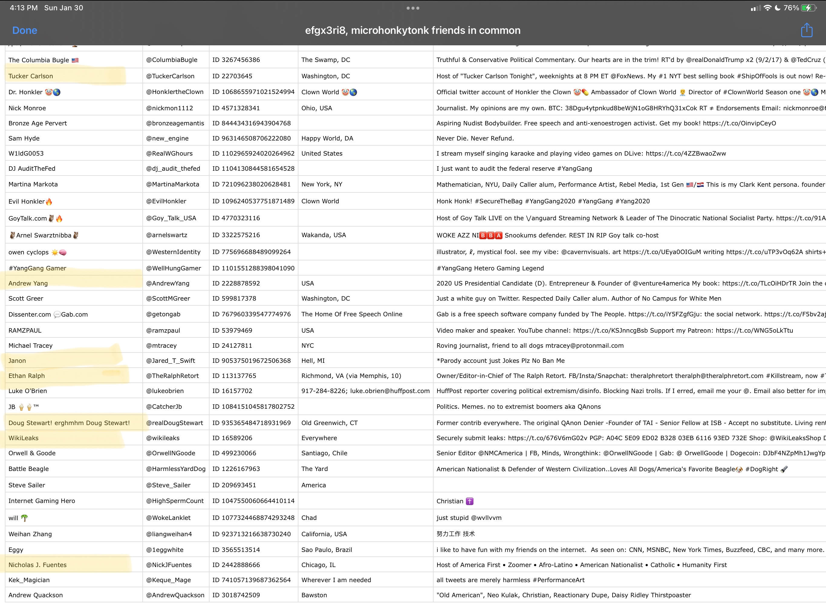826x606 pixels.
Task: Tap the cellular signal bars icon
Action: click(x=756, y=8)
